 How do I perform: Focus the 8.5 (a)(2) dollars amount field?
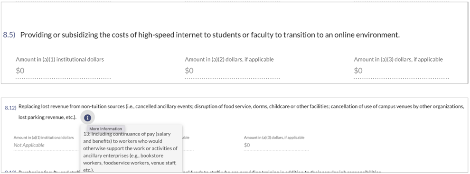click(232, 71)
